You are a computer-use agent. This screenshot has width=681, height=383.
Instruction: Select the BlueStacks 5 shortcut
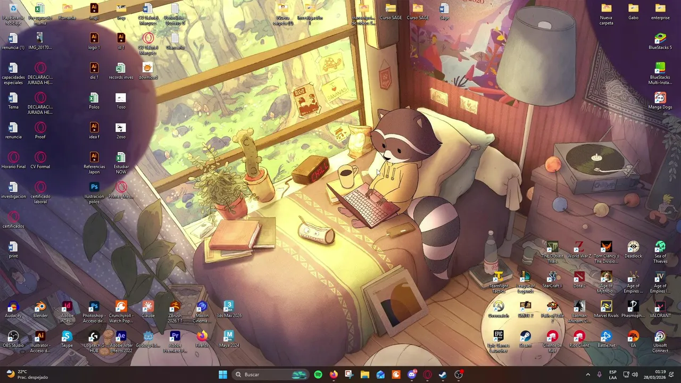pos(660,41)
